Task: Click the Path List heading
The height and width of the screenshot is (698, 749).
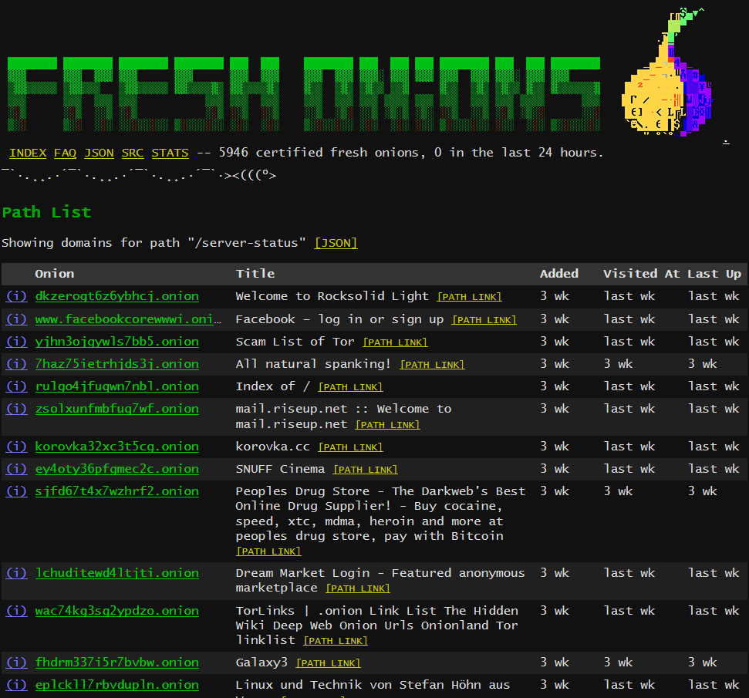Action: [x=47, y=212]
